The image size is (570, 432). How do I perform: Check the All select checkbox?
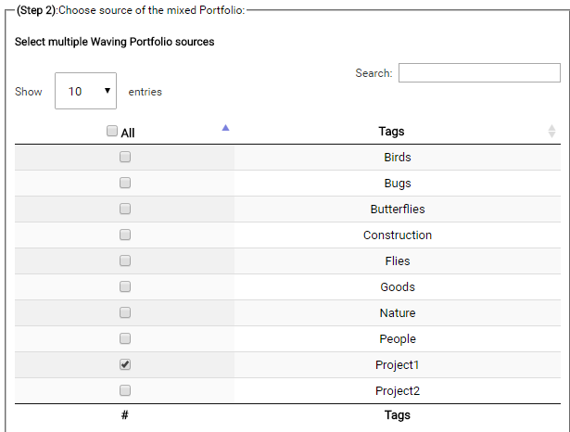pyautogui.click(x=112, y=131)
